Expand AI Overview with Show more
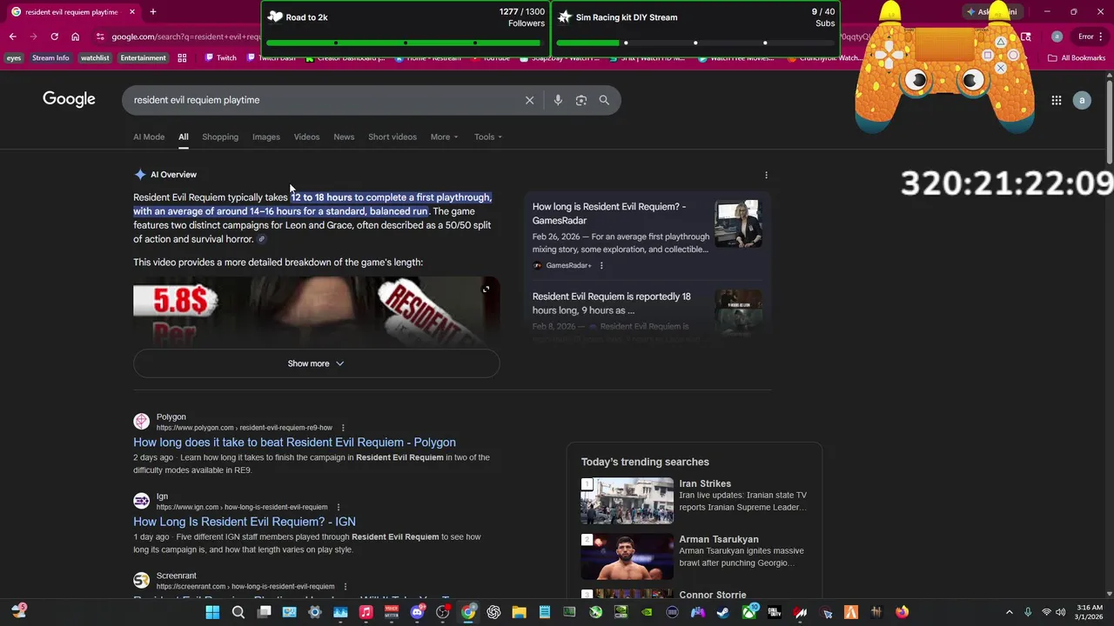The width and height of the screenshot is (1114, 626). (x=316, y=363)
